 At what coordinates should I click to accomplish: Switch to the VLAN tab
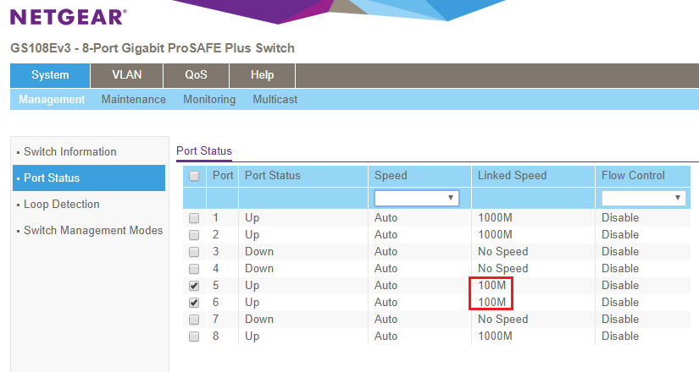(x=127, y=75)
